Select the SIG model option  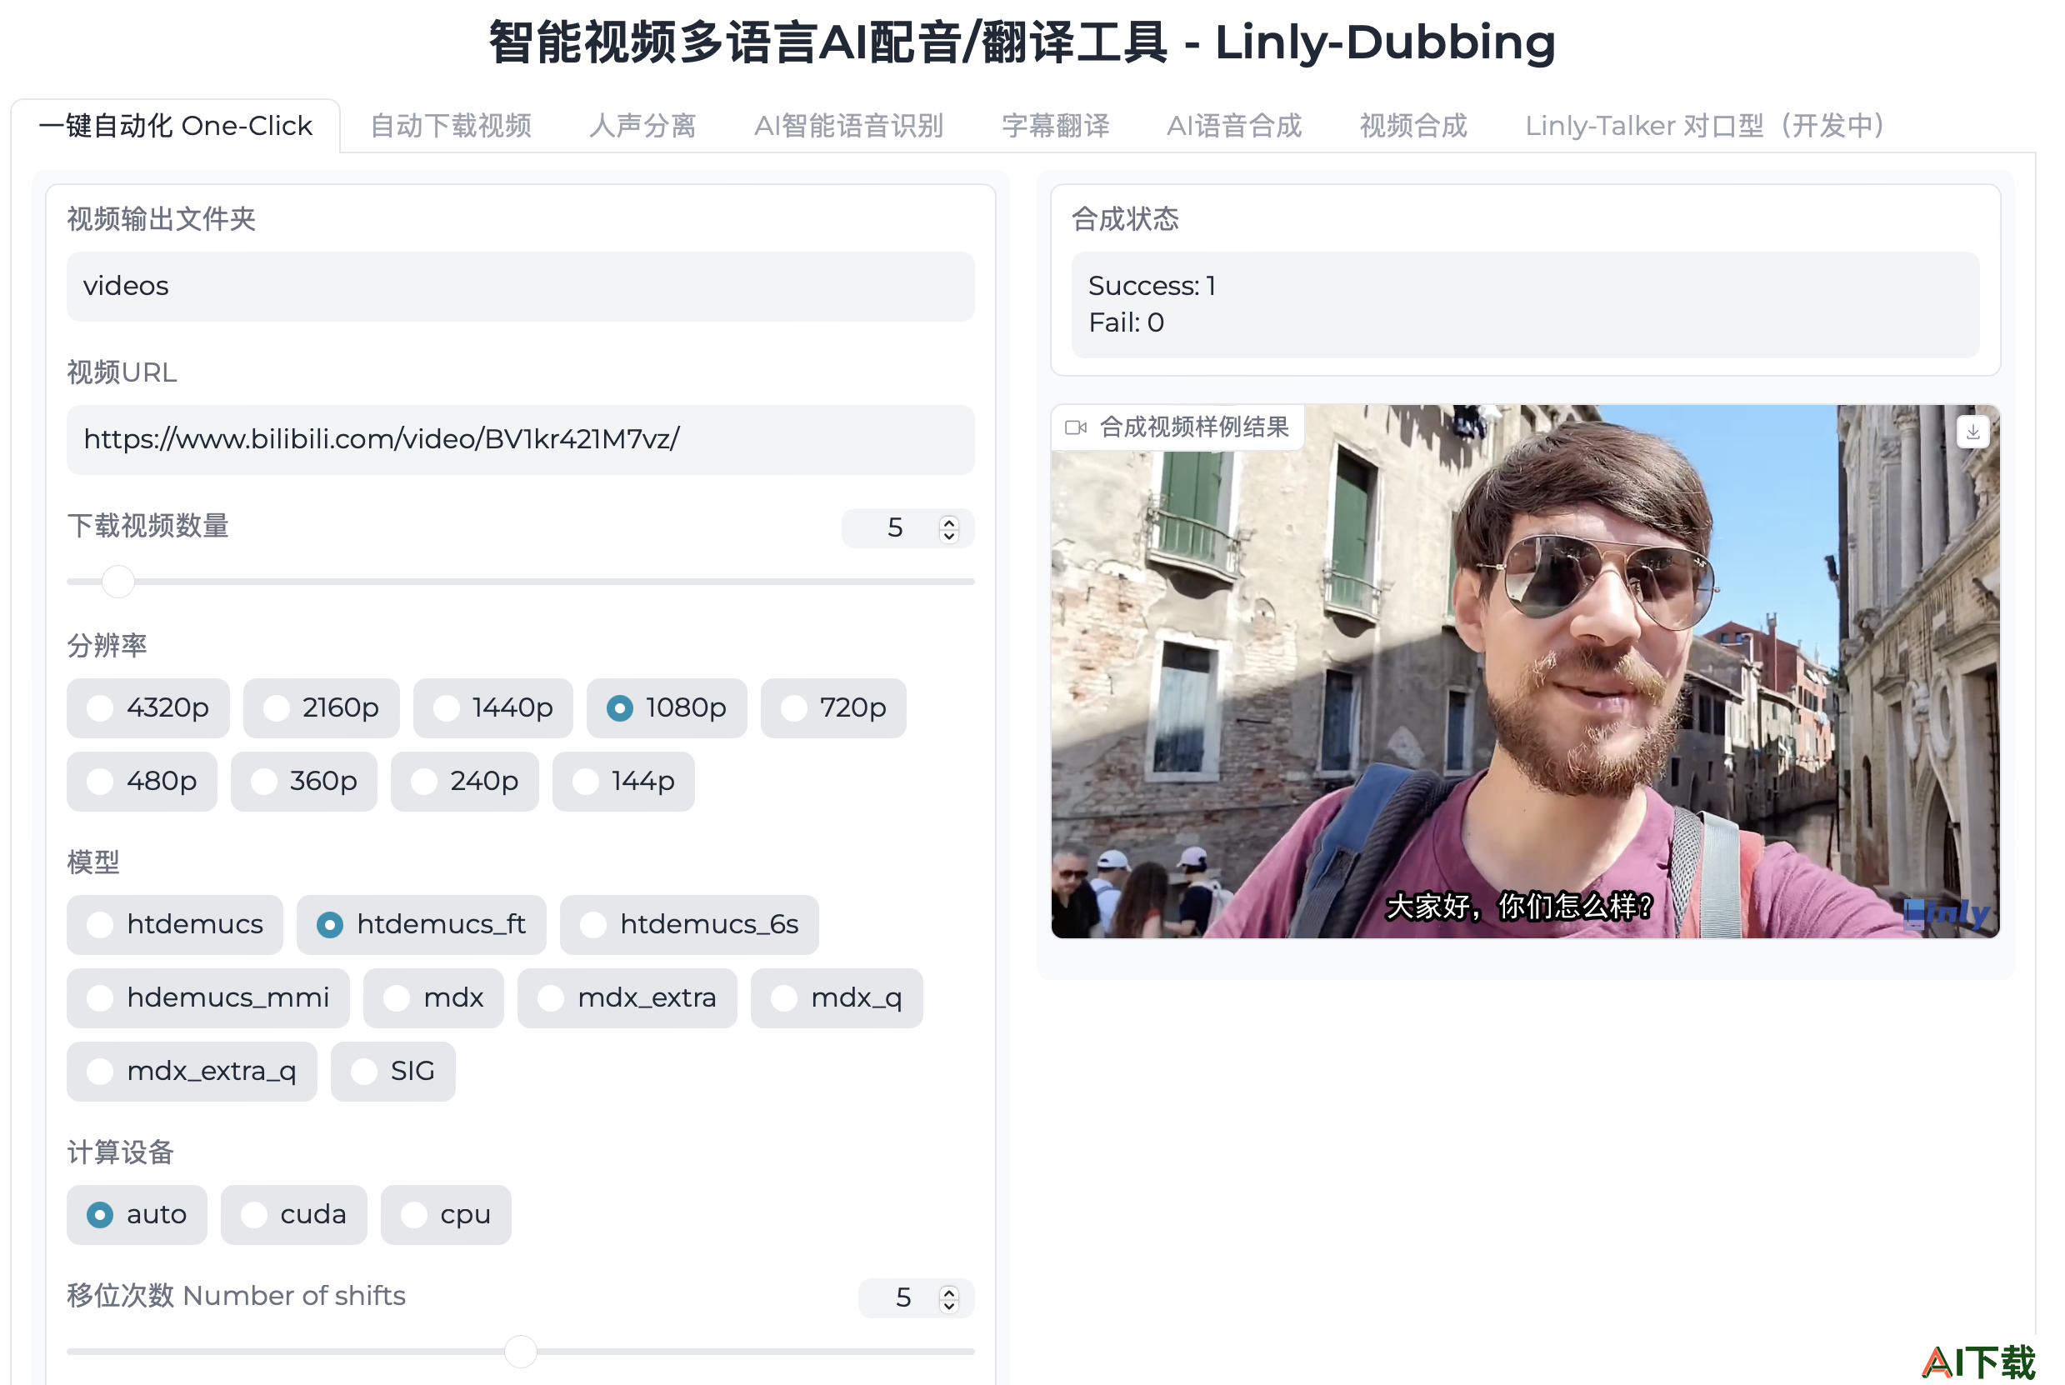[x=393, y=1072]
